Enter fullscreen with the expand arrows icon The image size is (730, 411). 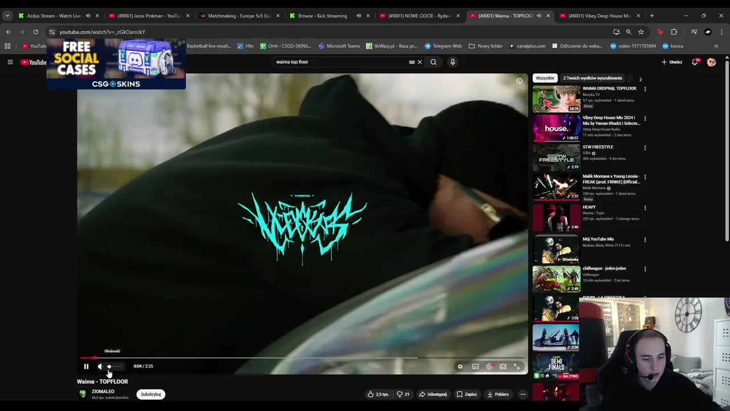point(517,366)
